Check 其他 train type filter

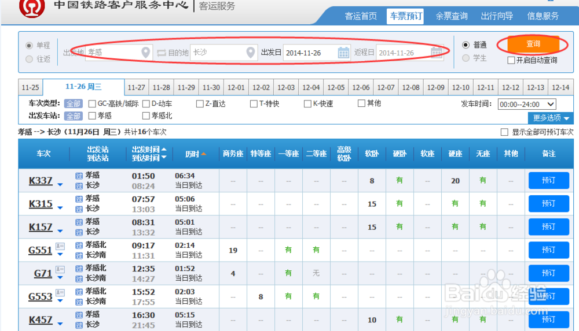361,103
